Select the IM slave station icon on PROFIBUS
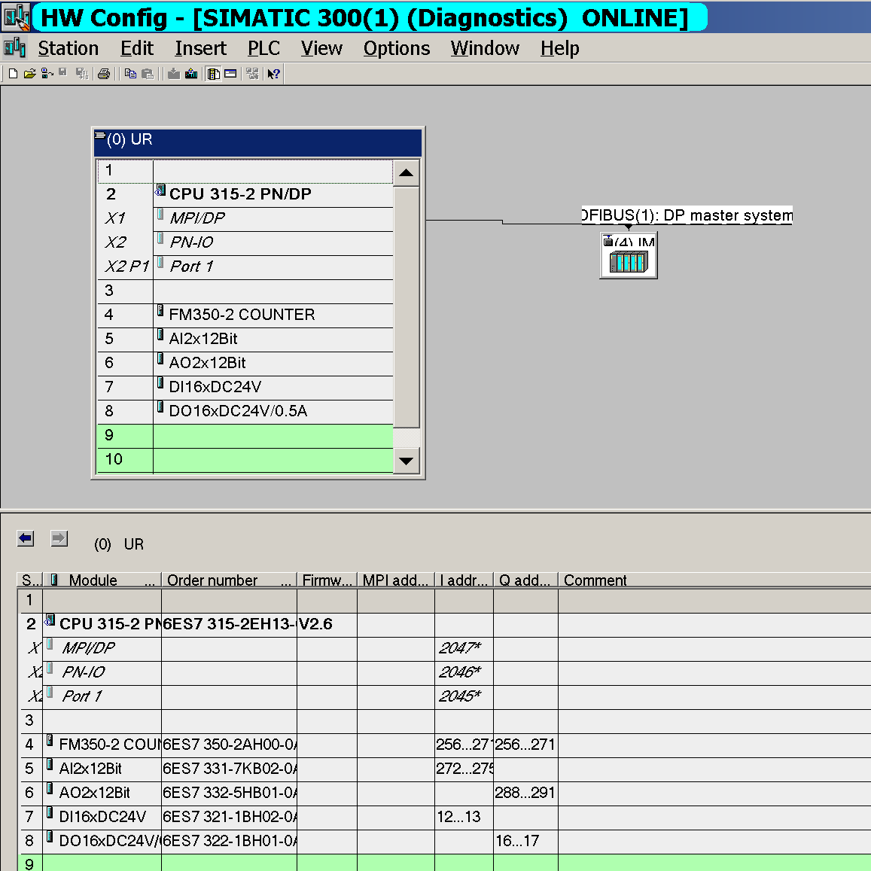871x871 pixels. point(629,256)
